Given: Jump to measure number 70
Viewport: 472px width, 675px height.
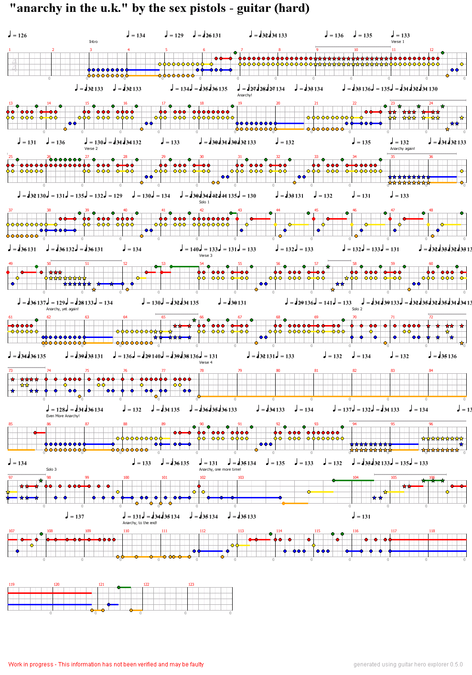Looking at the screenshot, I should [x=354, y=317].
